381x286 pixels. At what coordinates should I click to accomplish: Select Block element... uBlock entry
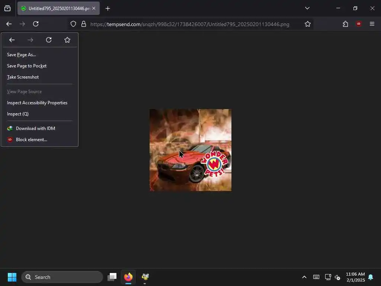(x=39, y=140)
